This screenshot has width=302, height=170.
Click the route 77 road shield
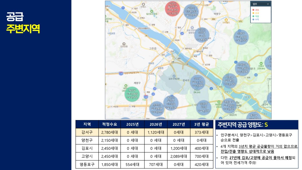point(123,8)
